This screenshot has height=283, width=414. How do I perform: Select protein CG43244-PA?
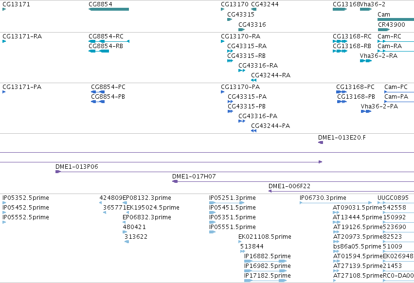pyautogui.click(x=270, y=125)
